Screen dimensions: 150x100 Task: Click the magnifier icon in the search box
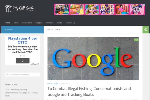7,74
